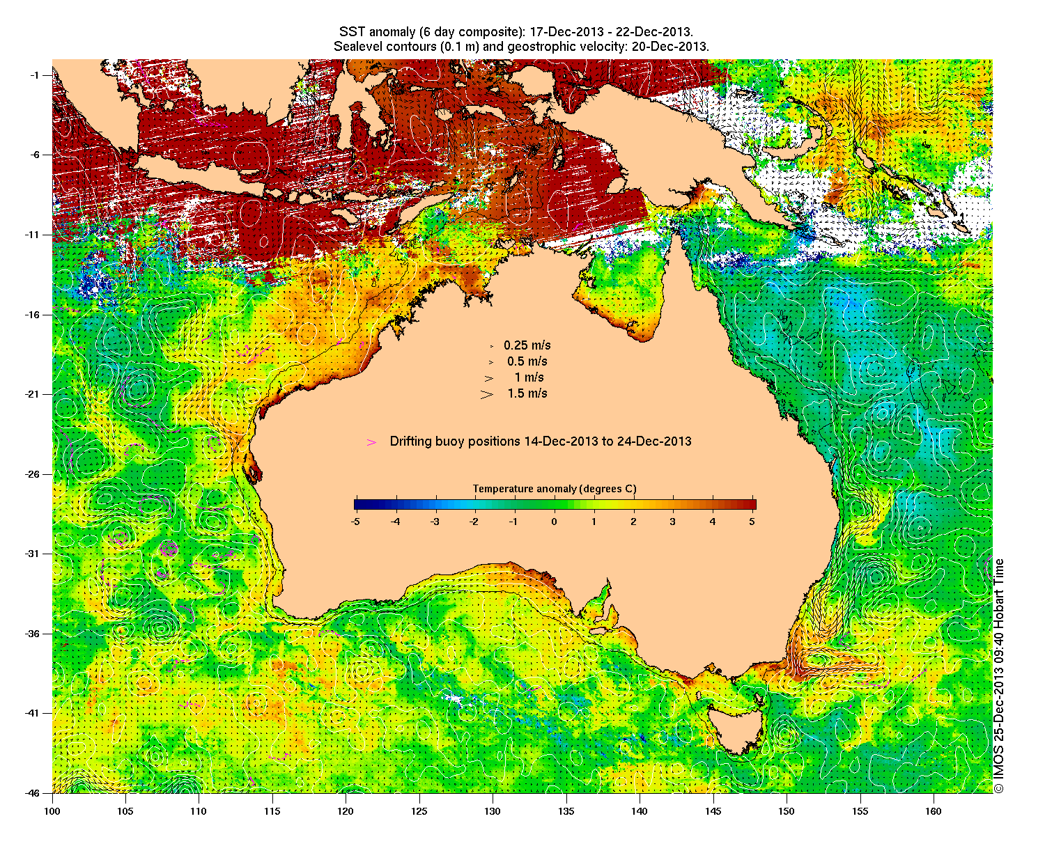1045x853 pixels.
Task: Click the 0.25 m/s velocity legend label
Action: pos(527,345)
